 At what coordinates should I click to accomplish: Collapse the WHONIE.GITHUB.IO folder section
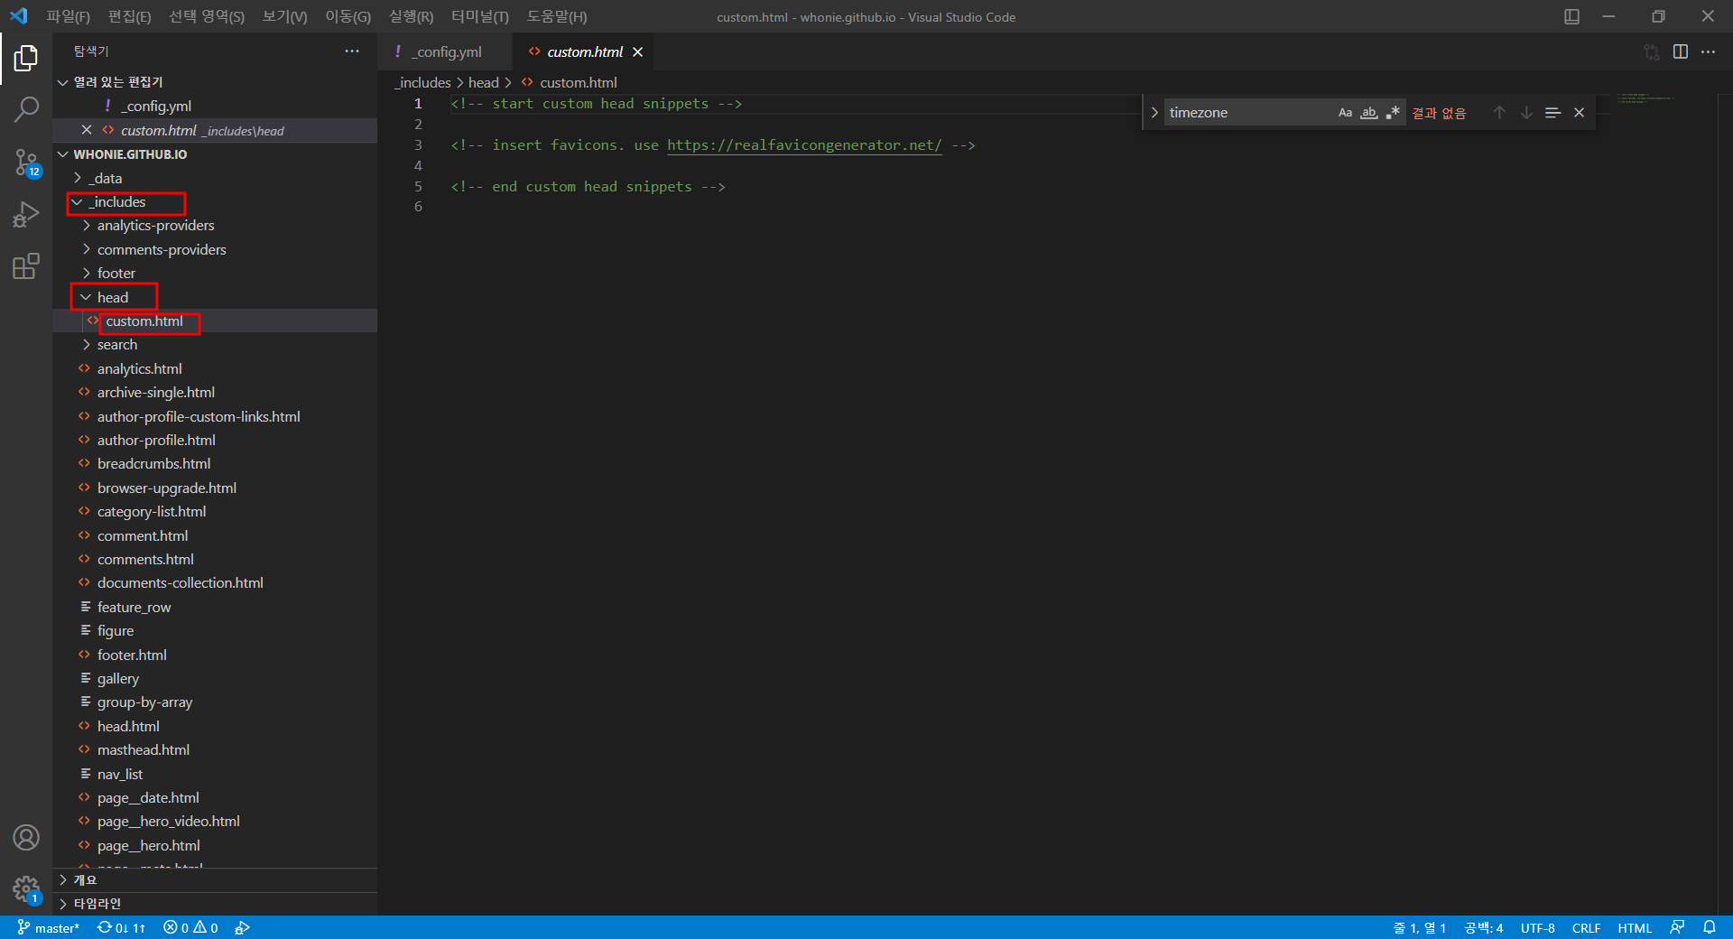[x=215, y=154]
